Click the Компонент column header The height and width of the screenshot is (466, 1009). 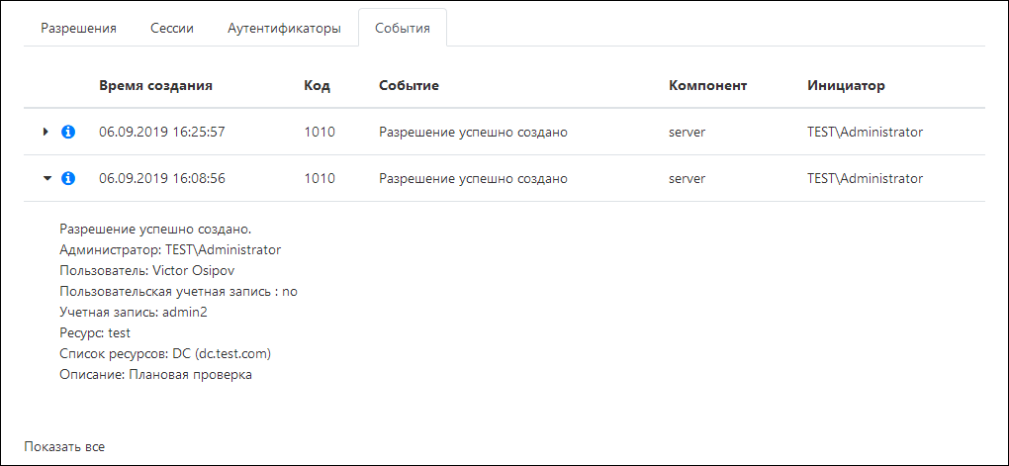707,85
